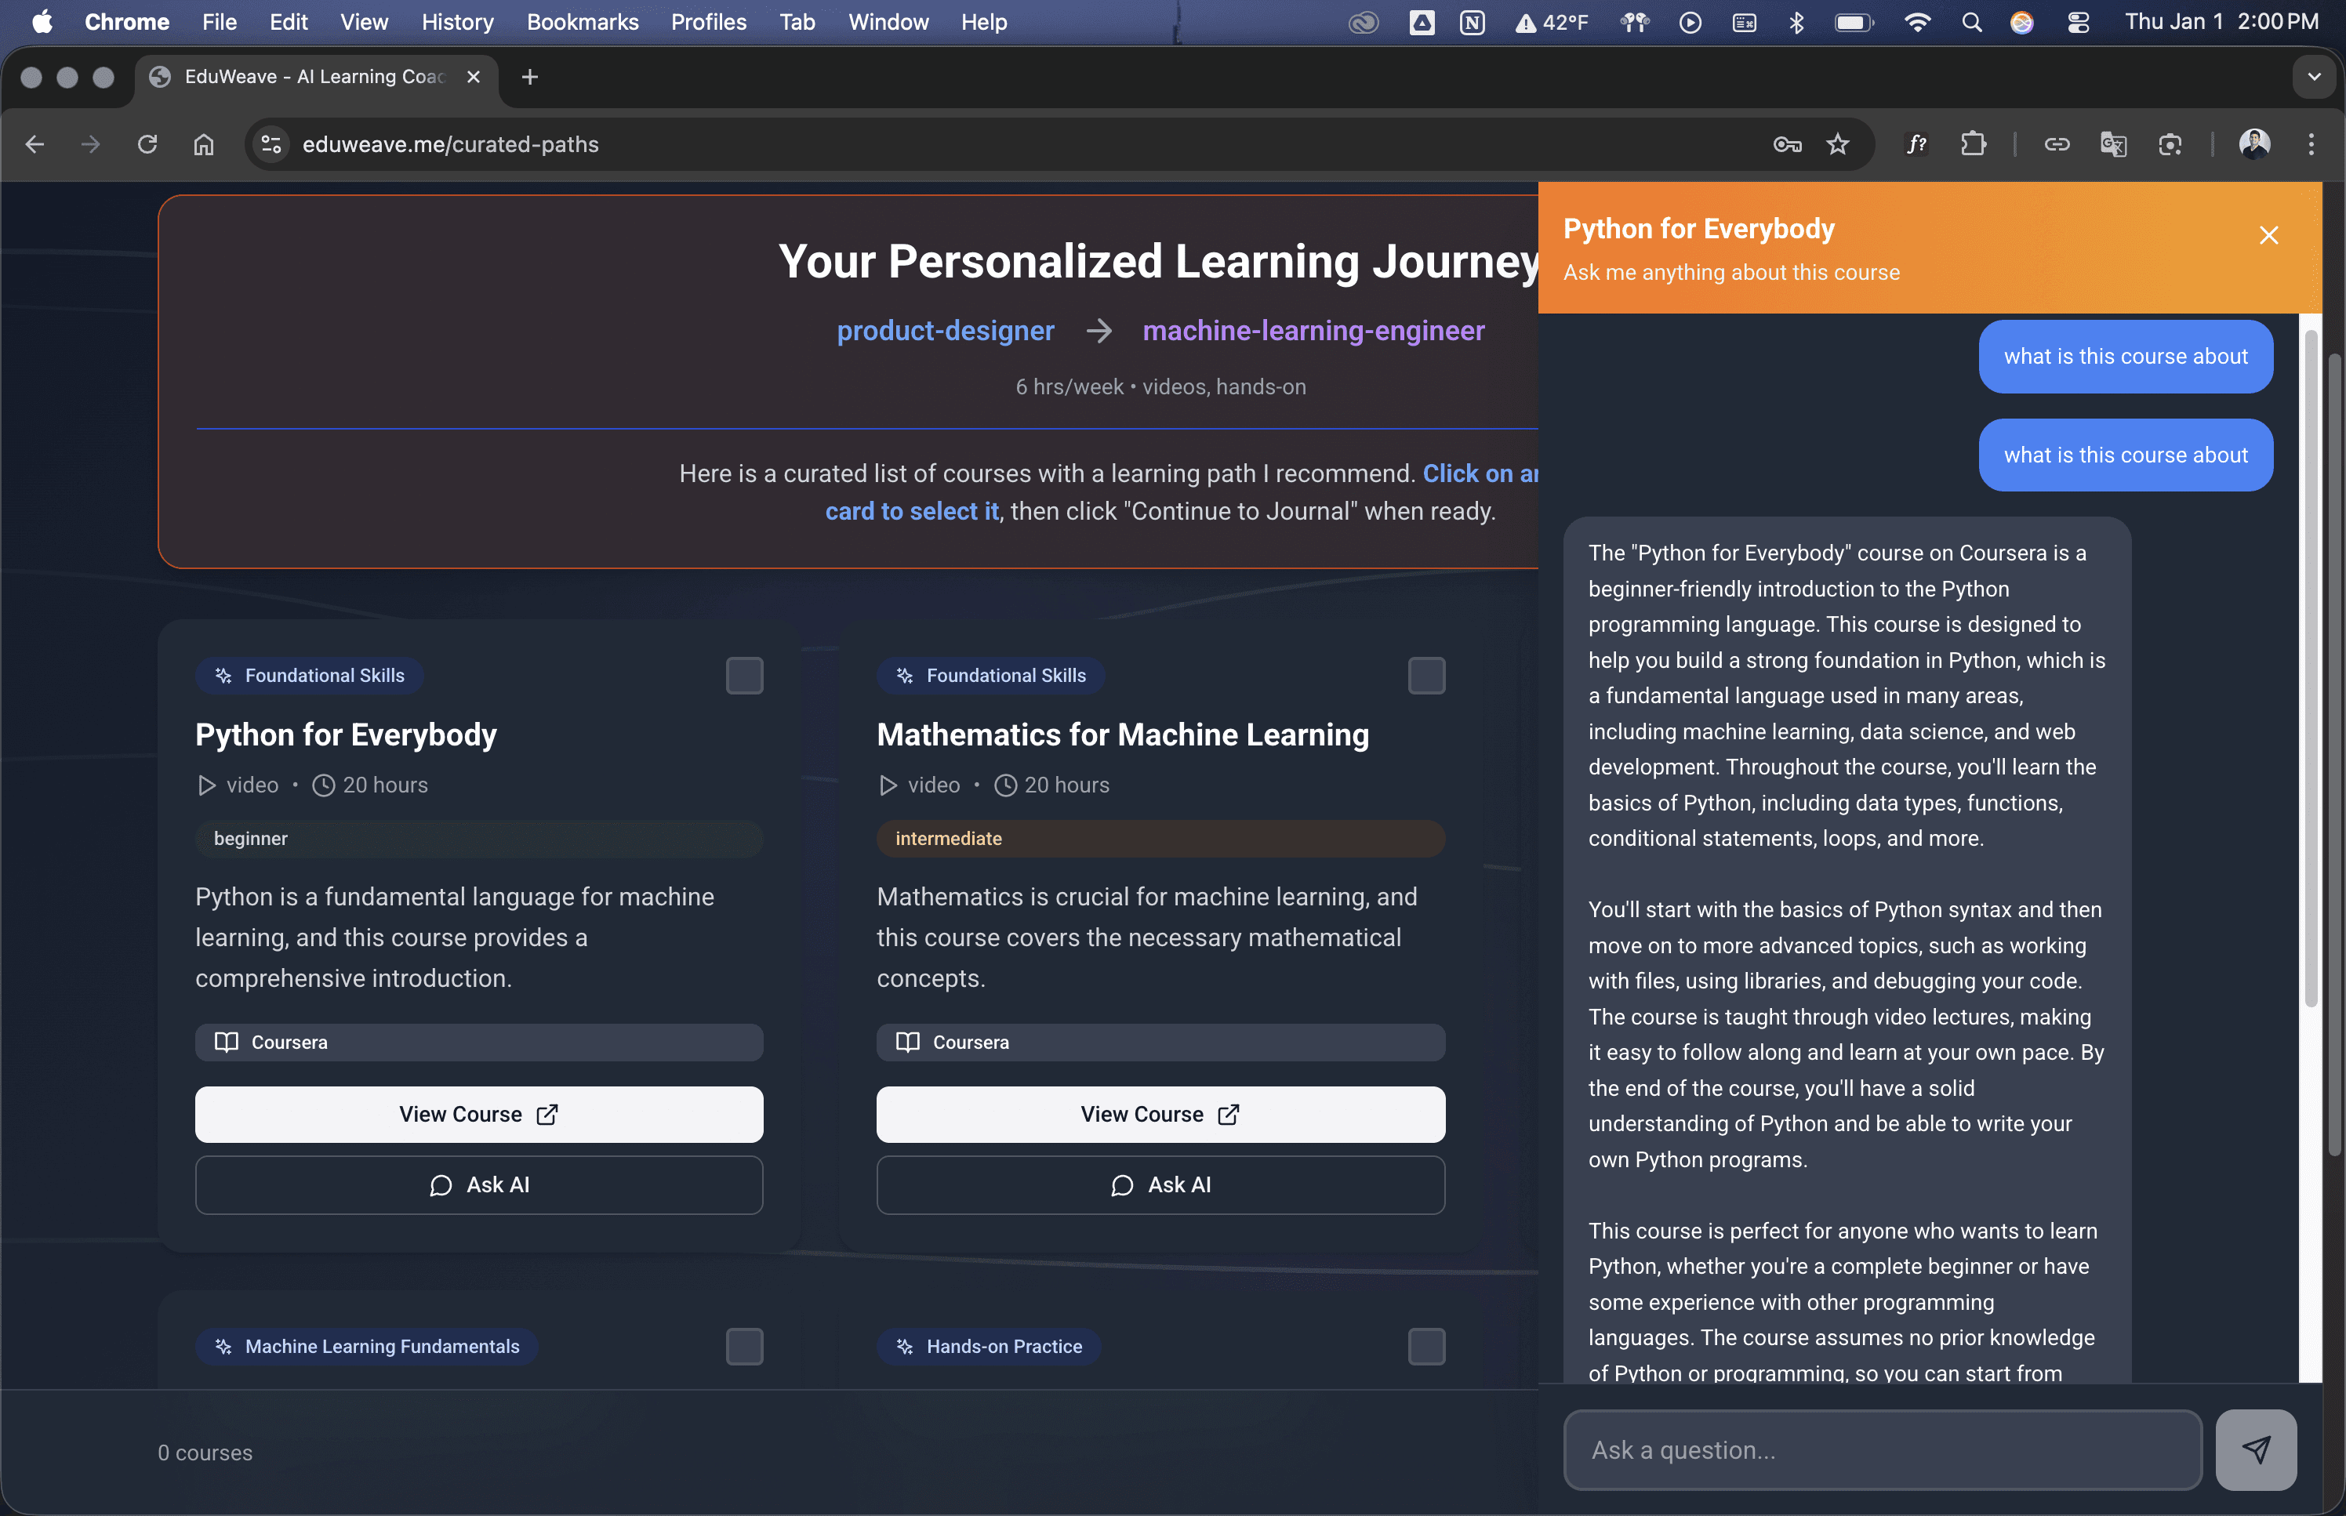Screen dimensions: 2346x1516
Task: Bookmark this page with the star icon
Action: point(1837,145)
